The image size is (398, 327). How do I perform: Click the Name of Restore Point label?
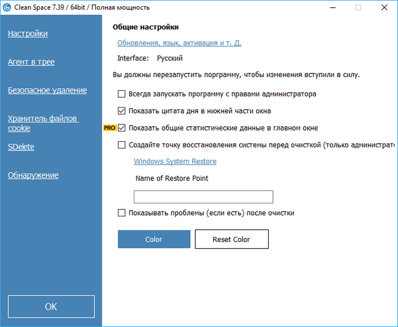[x=172, y=178]
